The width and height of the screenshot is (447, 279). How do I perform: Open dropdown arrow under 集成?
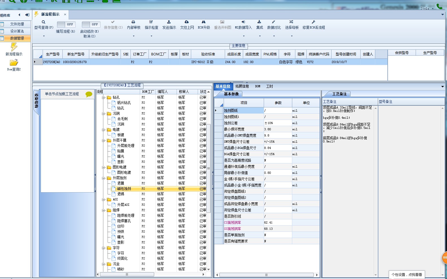[x=260, y=36]
